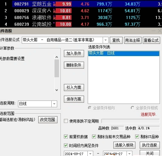Screen dimensions: 162x156
Task: Click 改变范围 to change range
Action: click(48, 120)
